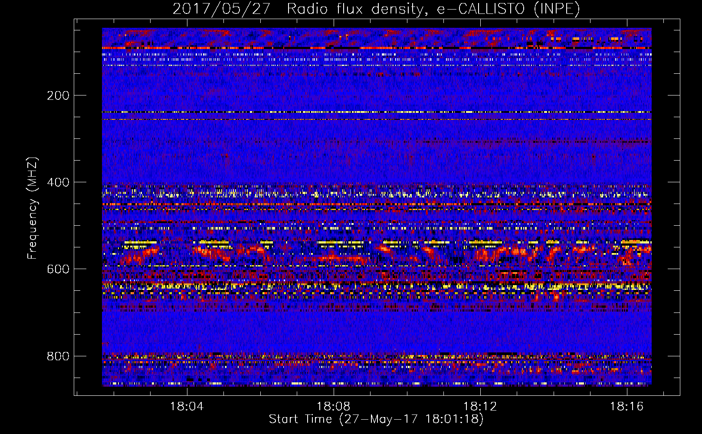702x434 pixels.
Task: Click the 200 frequency tick label
Action: [x=58, y=95]
